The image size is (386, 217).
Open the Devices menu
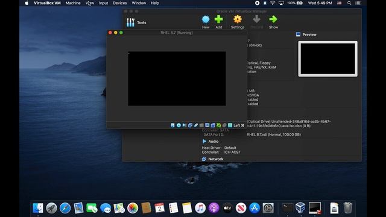click(x=120, y=3)
